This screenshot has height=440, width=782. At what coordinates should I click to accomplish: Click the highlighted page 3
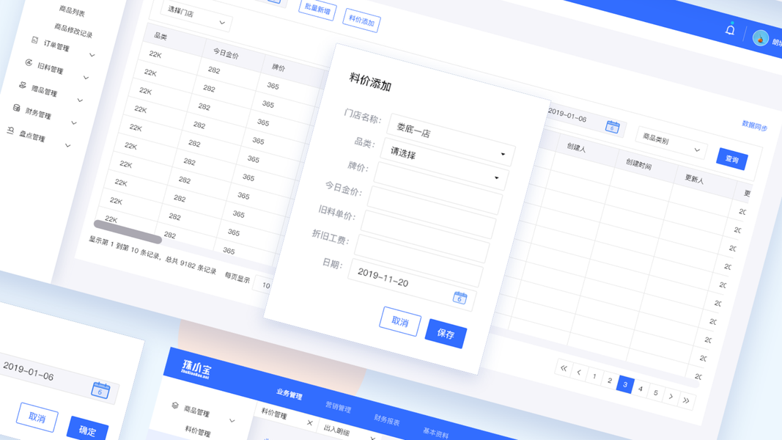[x=625, y=384]
